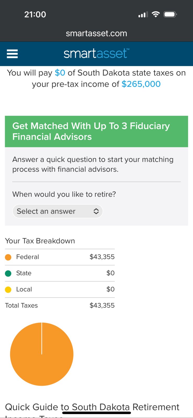
Task: Tap the cellular signal bars icon
Action: (x=143, y=15)
